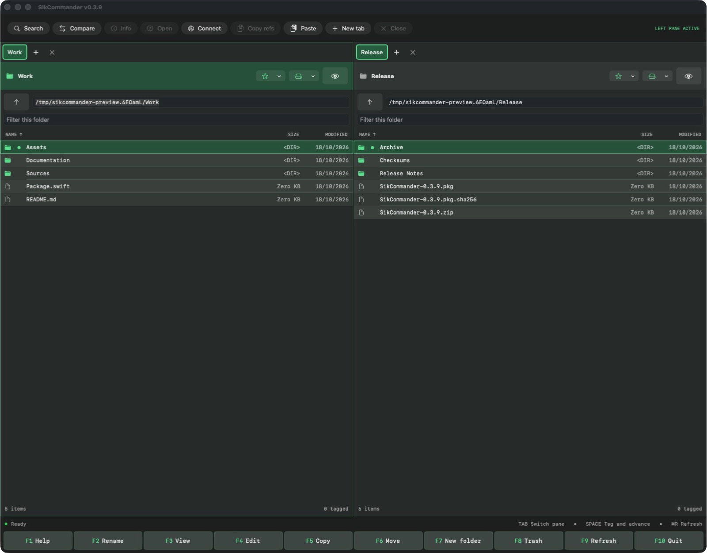Click the F4 Edit button
The height and width of the screenshot is (553, 707).
(248, 541)
